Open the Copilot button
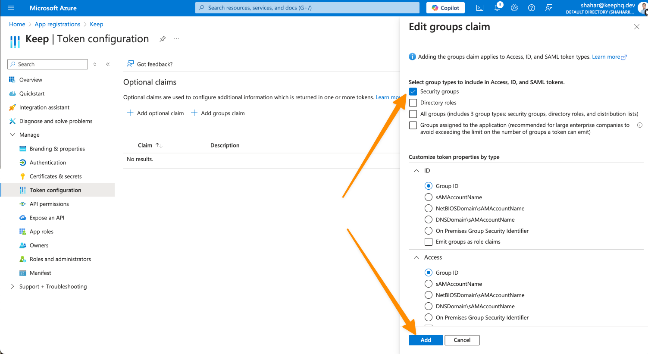The height and width of the screenshot is (354, 648). pyautogui.click(x=446, y=8)
